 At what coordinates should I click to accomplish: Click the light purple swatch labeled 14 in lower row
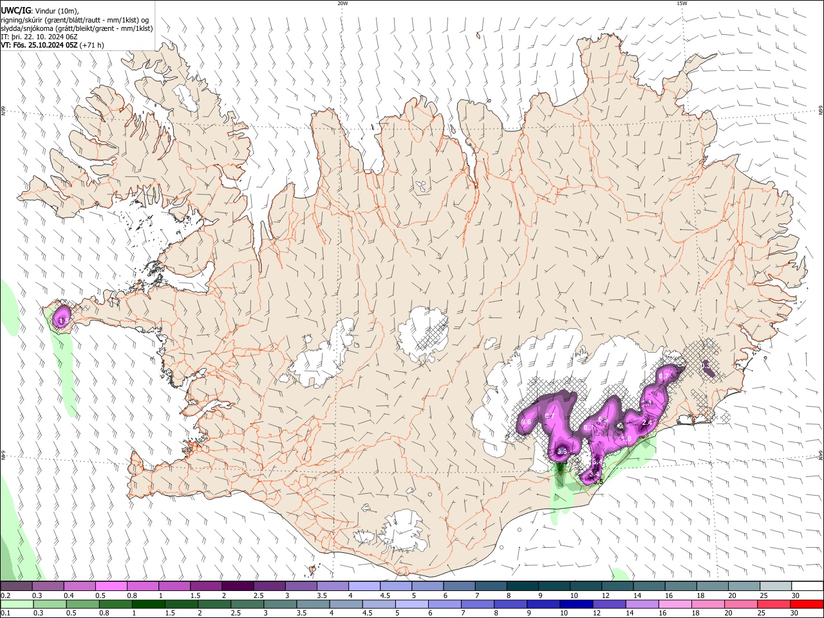(641, 604)
